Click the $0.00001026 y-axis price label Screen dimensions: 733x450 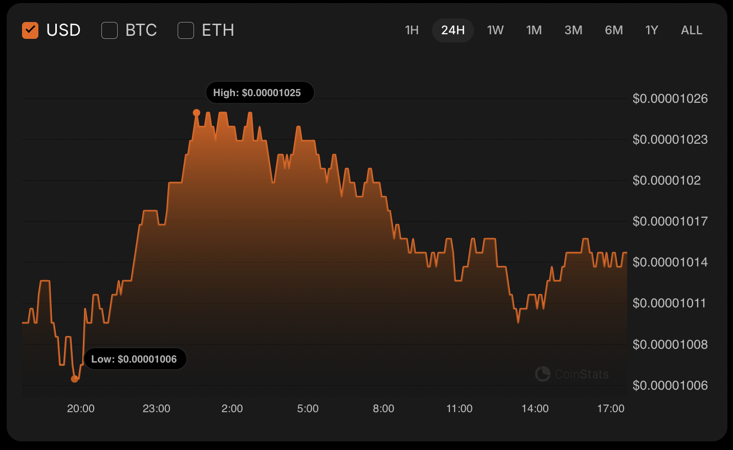[x=670, y=98]
